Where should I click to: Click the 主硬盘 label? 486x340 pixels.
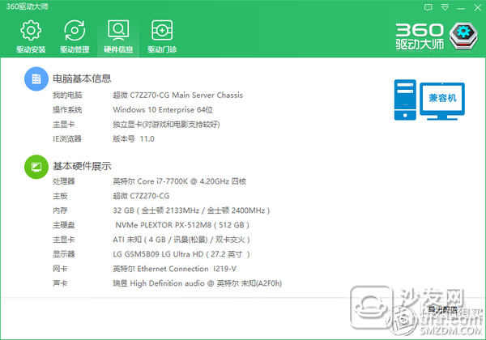(64, 225)
